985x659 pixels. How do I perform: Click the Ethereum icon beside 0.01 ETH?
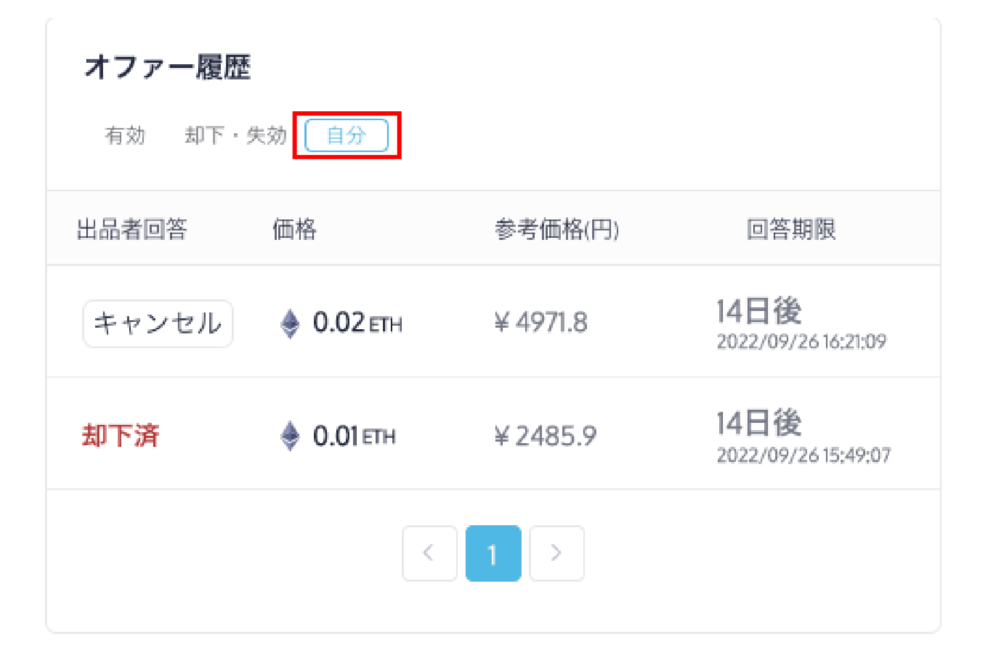tap(290, 436)
